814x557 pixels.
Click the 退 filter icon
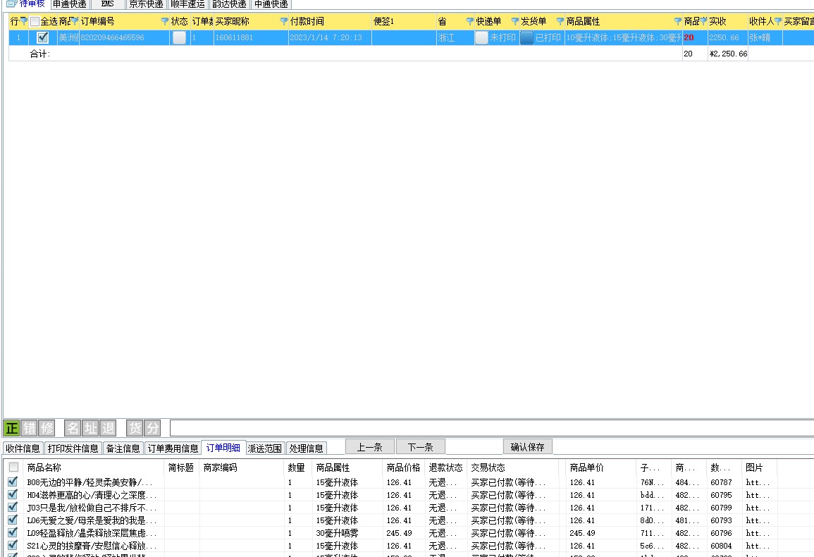(x=108, y=428)
